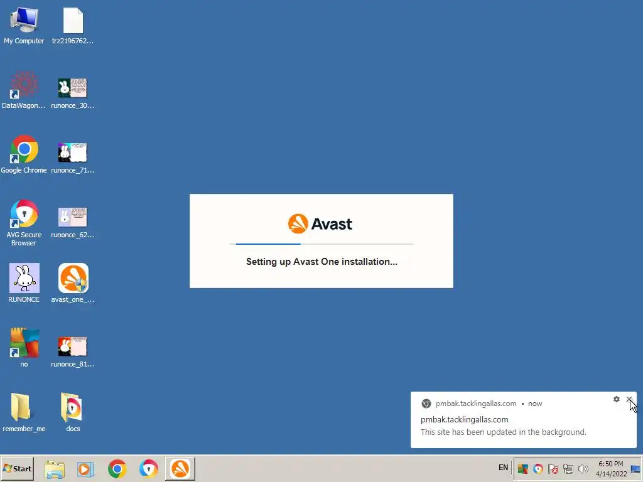The height and width of the screenshot is (482, 643).
Task: Launch Windows Media Player from taskbar
Action: pyautogui.click(x=85, y=469)
